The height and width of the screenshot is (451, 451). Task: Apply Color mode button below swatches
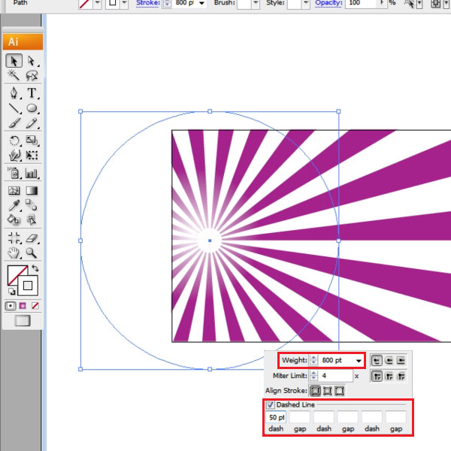tap(11, 306)
